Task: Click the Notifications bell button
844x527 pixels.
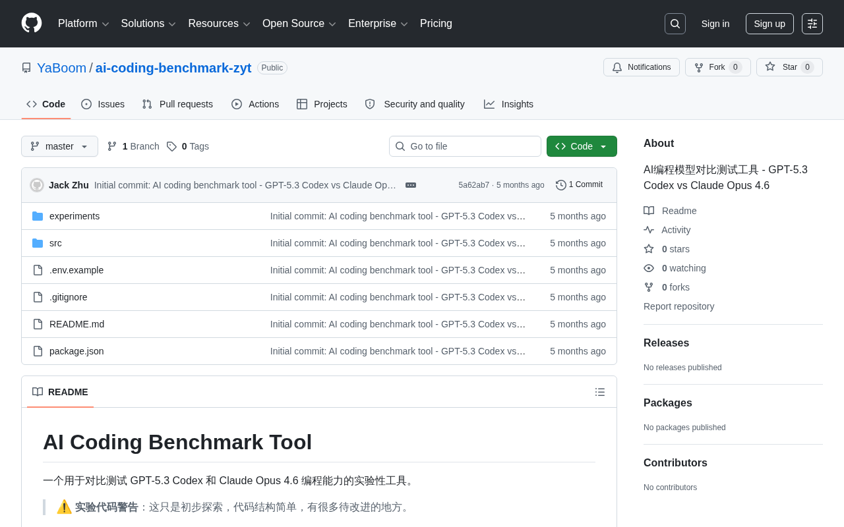Action: coord(642,67)
